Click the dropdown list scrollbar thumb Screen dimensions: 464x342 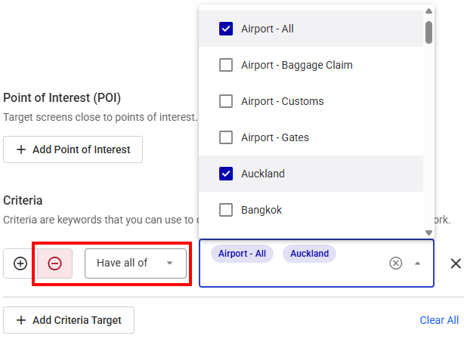pyautogui.click(x=429, y=32)
